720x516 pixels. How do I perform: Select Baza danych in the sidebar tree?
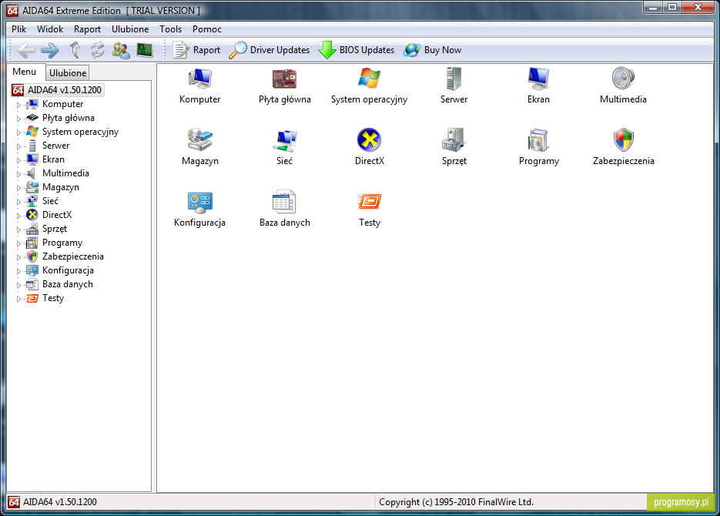(68, 284)
